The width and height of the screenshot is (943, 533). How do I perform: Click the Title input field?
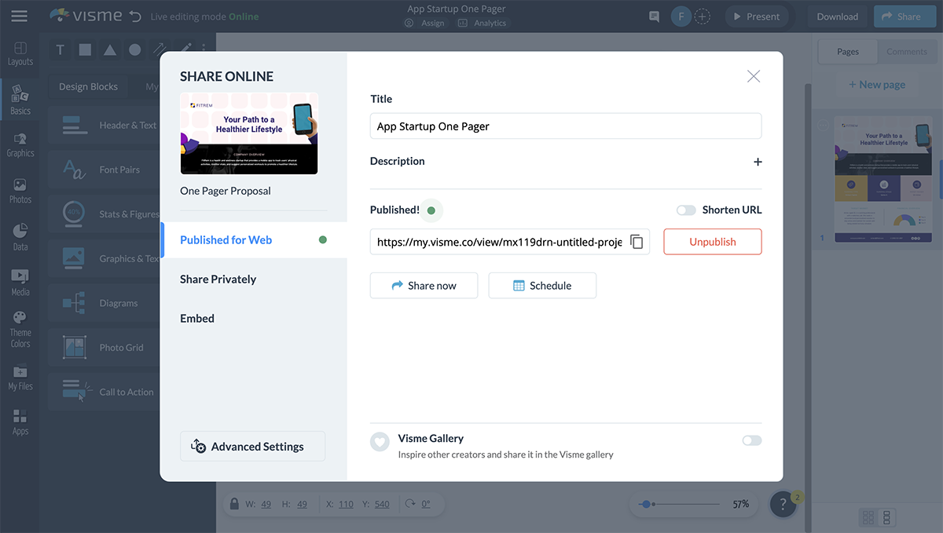click(x=565, y=126)
